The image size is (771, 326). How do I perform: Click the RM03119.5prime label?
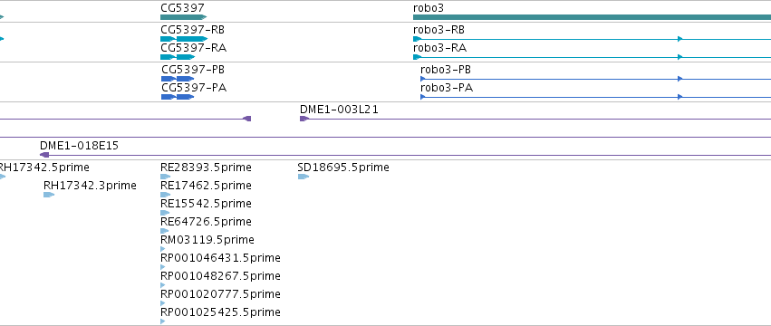click(x=207, y=240)
